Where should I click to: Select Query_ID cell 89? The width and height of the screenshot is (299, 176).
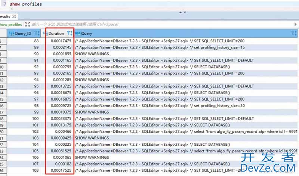click(24, 47)
